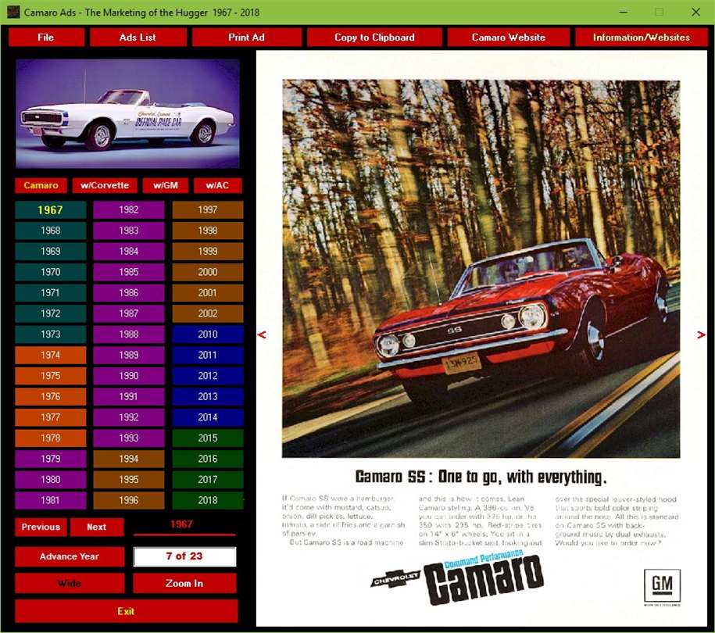
Task: Click the pace car thumbnail image
Action: (x=127, y=113)
